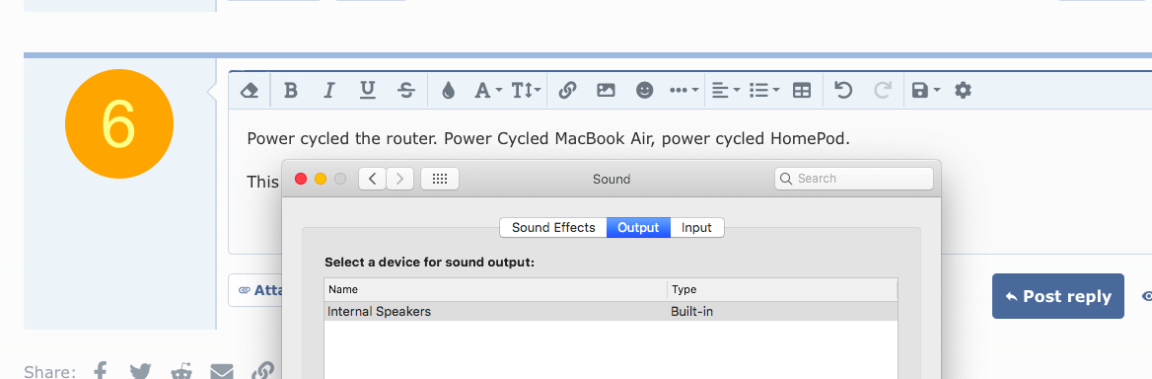Image resolution: width=1152 pixels, height=379 pixels.
Task: Open the list type dropdown
Action: [764, 91]
